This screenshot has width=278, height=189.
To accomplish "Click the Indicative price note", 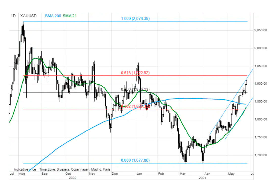I will pyautogui.click(x=25, y=169).
